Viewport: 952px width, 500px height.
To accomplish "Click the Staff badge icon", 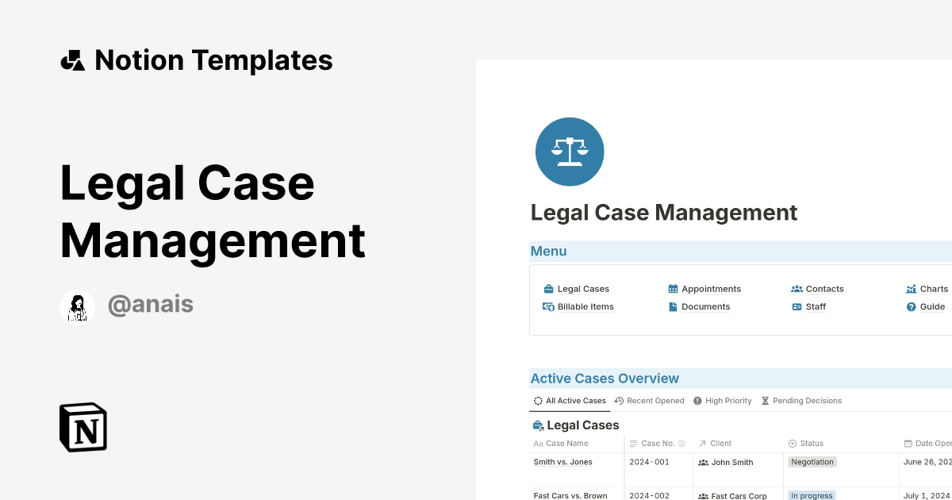I will [x=797, y=306].
